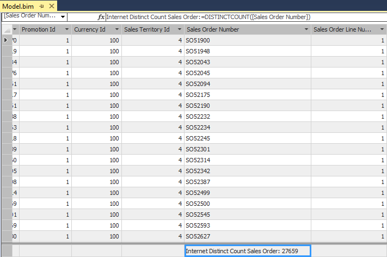Screen dimensions: 387x257
Task: Click empty measure cell under Promotion Id
Action: [45, 251]
